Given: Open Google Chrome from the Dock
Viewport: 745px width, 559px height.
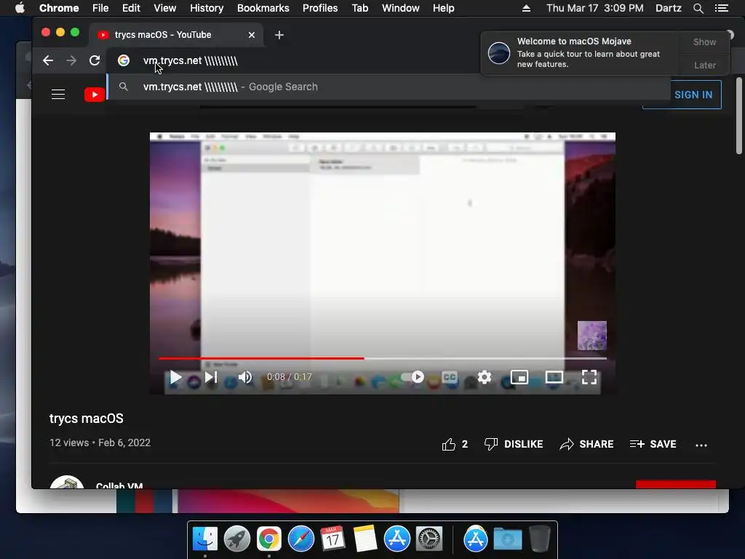Looking at the screenshot, I should (269, 539).
